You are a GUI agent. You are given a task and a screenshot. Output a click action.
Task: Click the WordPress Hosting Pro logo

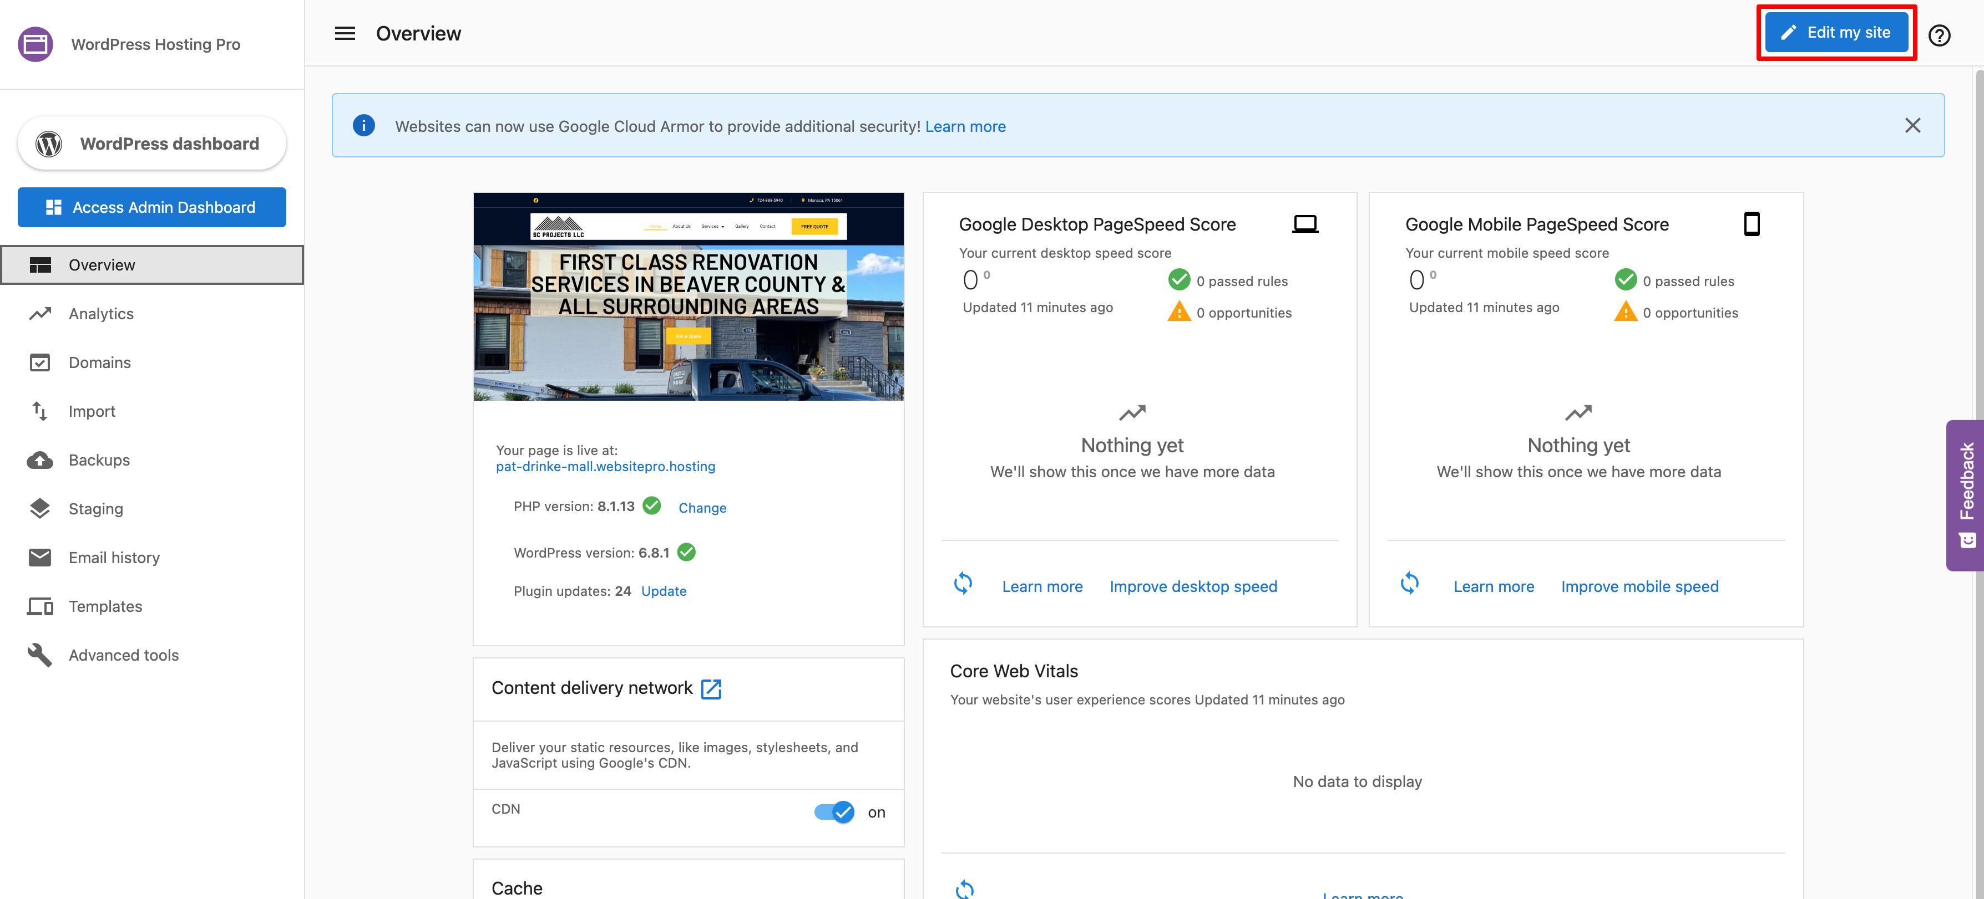coord(36,44)
